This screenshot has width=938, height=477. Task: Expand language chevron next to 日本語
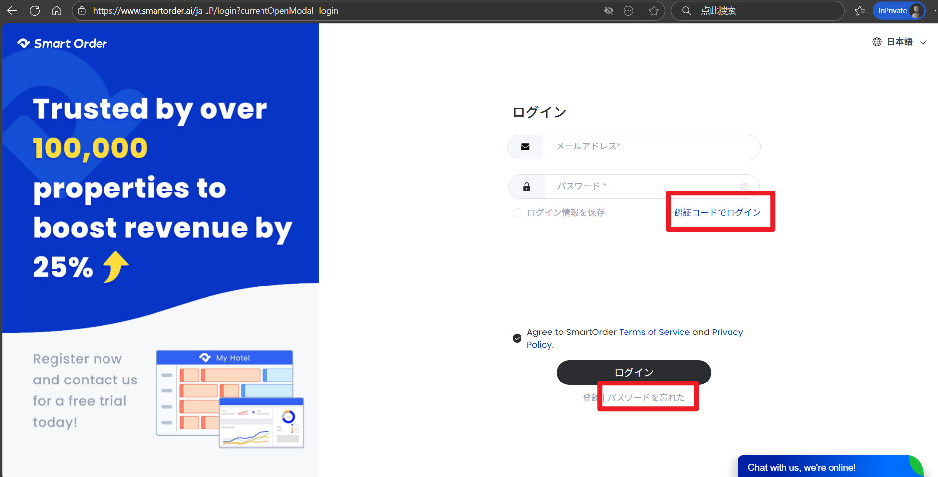click(x=923, y=42)
